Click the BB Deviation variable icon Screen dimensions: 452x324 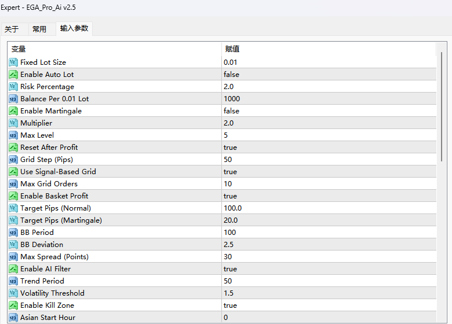coord(13,245)
